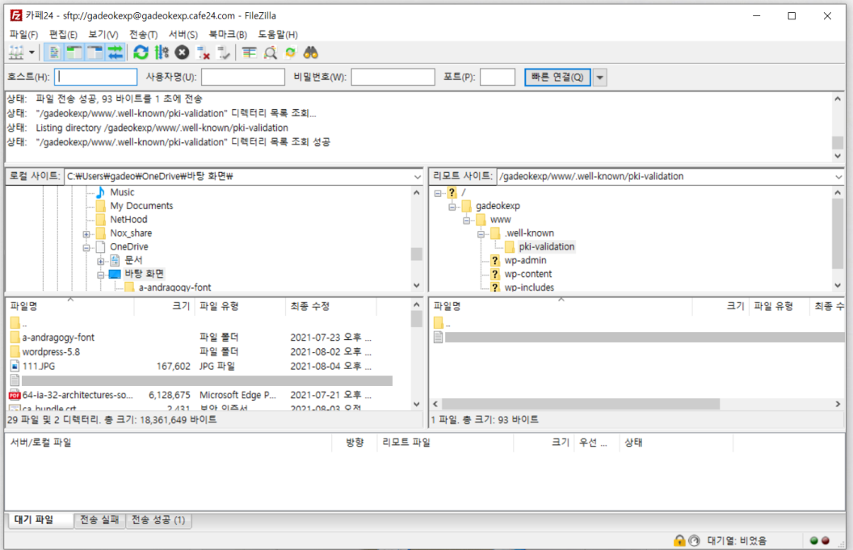Viewport: 853px width, 550px height.
Task: Toggle the message log display
Action: pyautogui.click(x=54, y=52)
